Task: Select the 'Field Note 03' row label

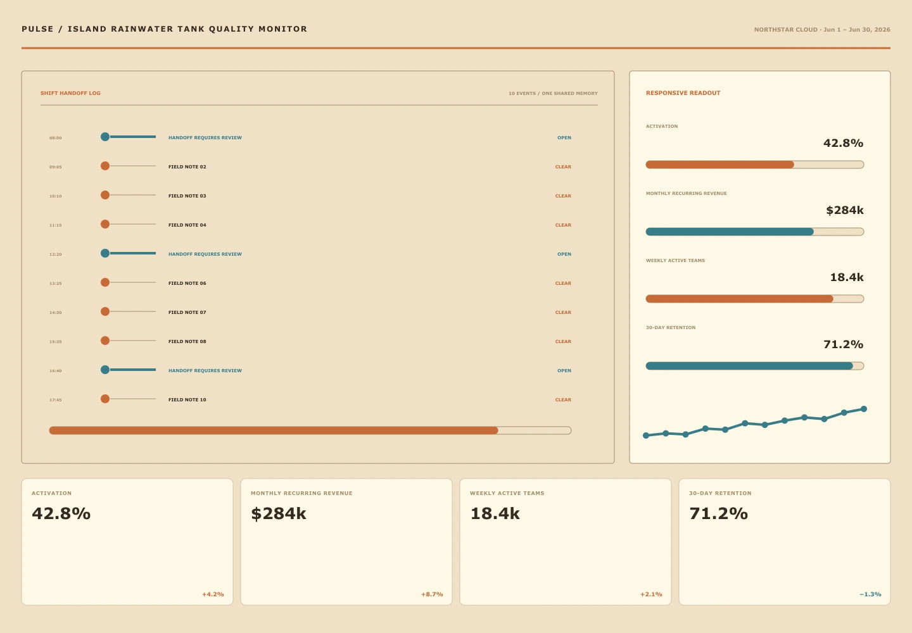Action: (187, 196)
